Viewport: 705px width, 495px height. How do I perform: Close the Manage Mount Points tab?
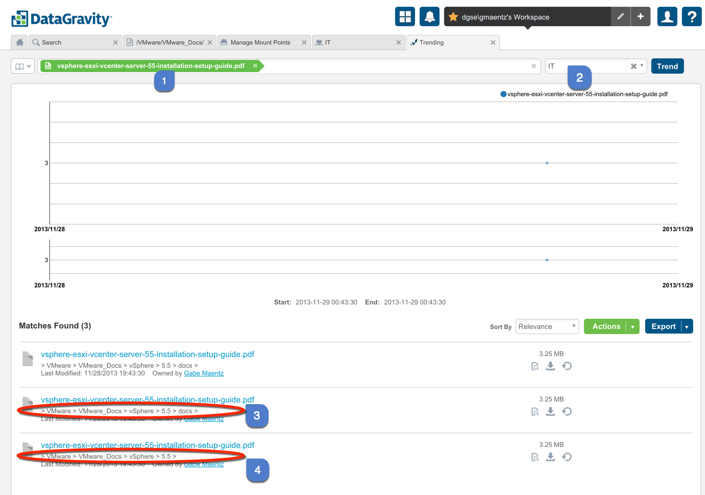(x=304, y=42)
